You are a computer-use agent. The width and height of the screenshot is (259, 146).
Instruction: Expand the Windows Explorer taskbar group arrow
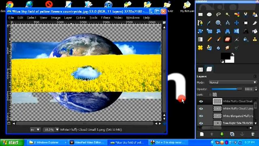click(x=66, y=142)
